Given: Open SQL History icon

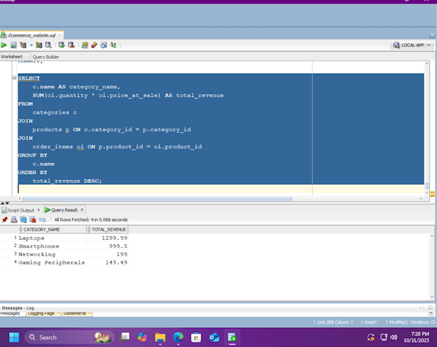Looking at the screenshot, I should (103, 45).
